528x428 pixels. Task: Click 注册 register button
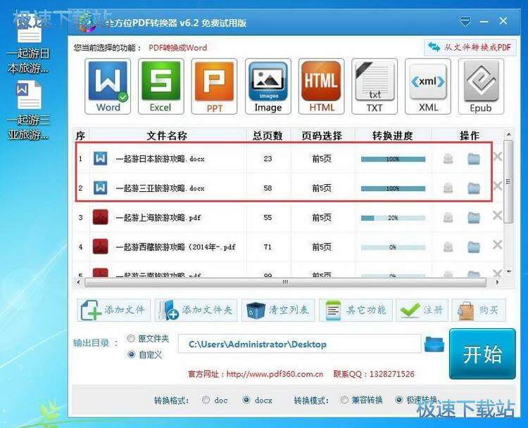click(x=422, y=310)
